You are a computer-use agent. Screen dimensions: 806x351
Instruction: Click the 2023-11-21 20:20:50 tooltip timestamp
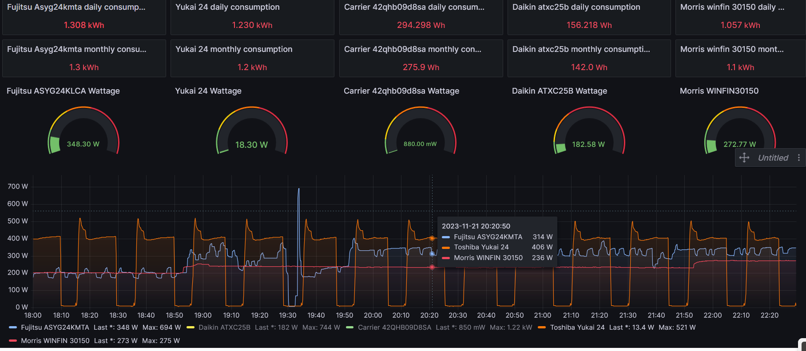point(476,226)
